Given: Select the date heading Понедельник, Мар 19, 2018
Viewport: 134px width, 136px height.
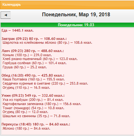Looking at the screenshot, I should [76, 15].
